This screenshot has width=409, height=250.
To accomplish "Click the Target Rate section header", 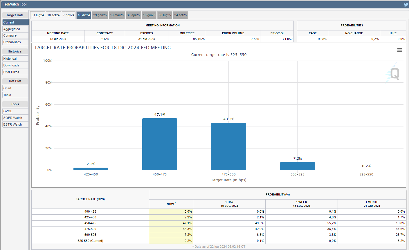I will 15,15.
